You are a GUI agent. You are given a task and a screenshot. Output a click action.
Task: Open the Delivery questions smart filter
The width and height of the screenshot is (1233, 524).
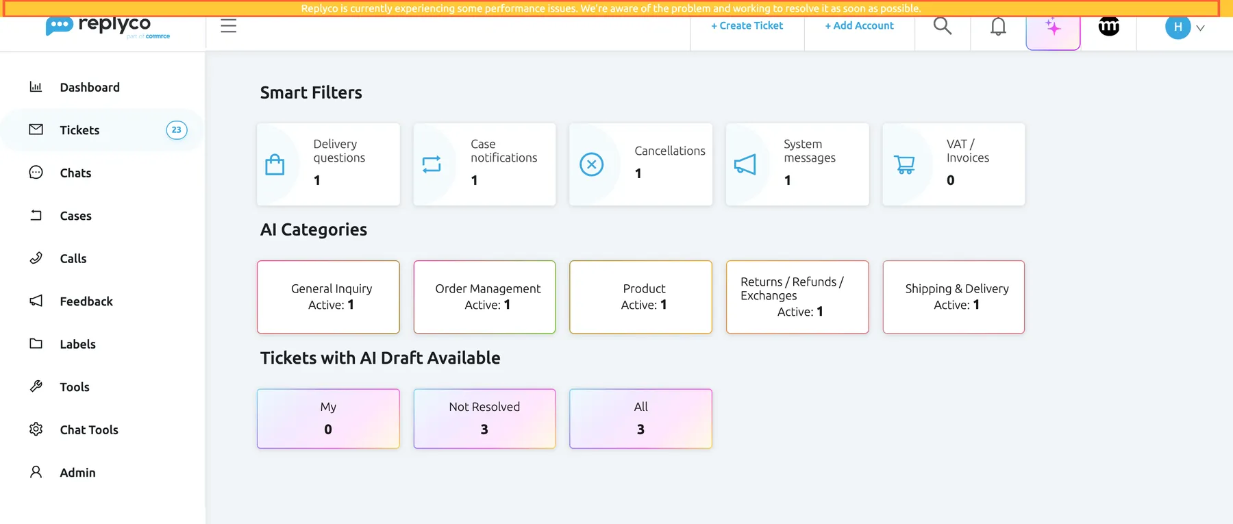pos(328,164)
